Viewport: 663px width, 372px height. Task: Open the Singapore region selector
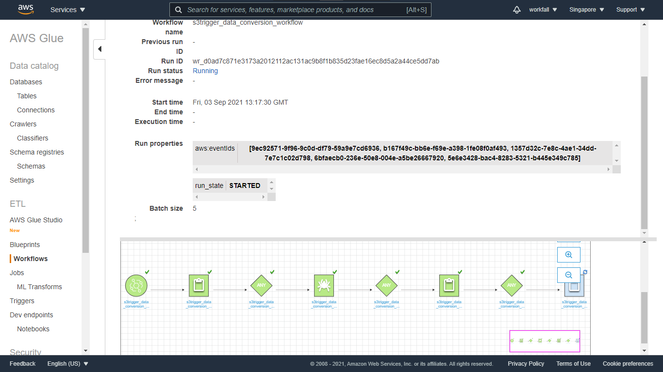point(587,10)
